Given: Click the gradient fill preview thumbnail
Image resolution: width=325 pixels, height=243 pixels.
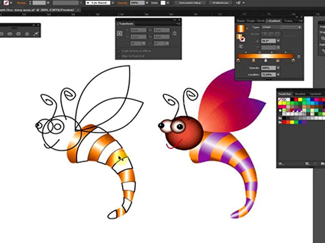Looking at the screenshot, I should 241,28.
